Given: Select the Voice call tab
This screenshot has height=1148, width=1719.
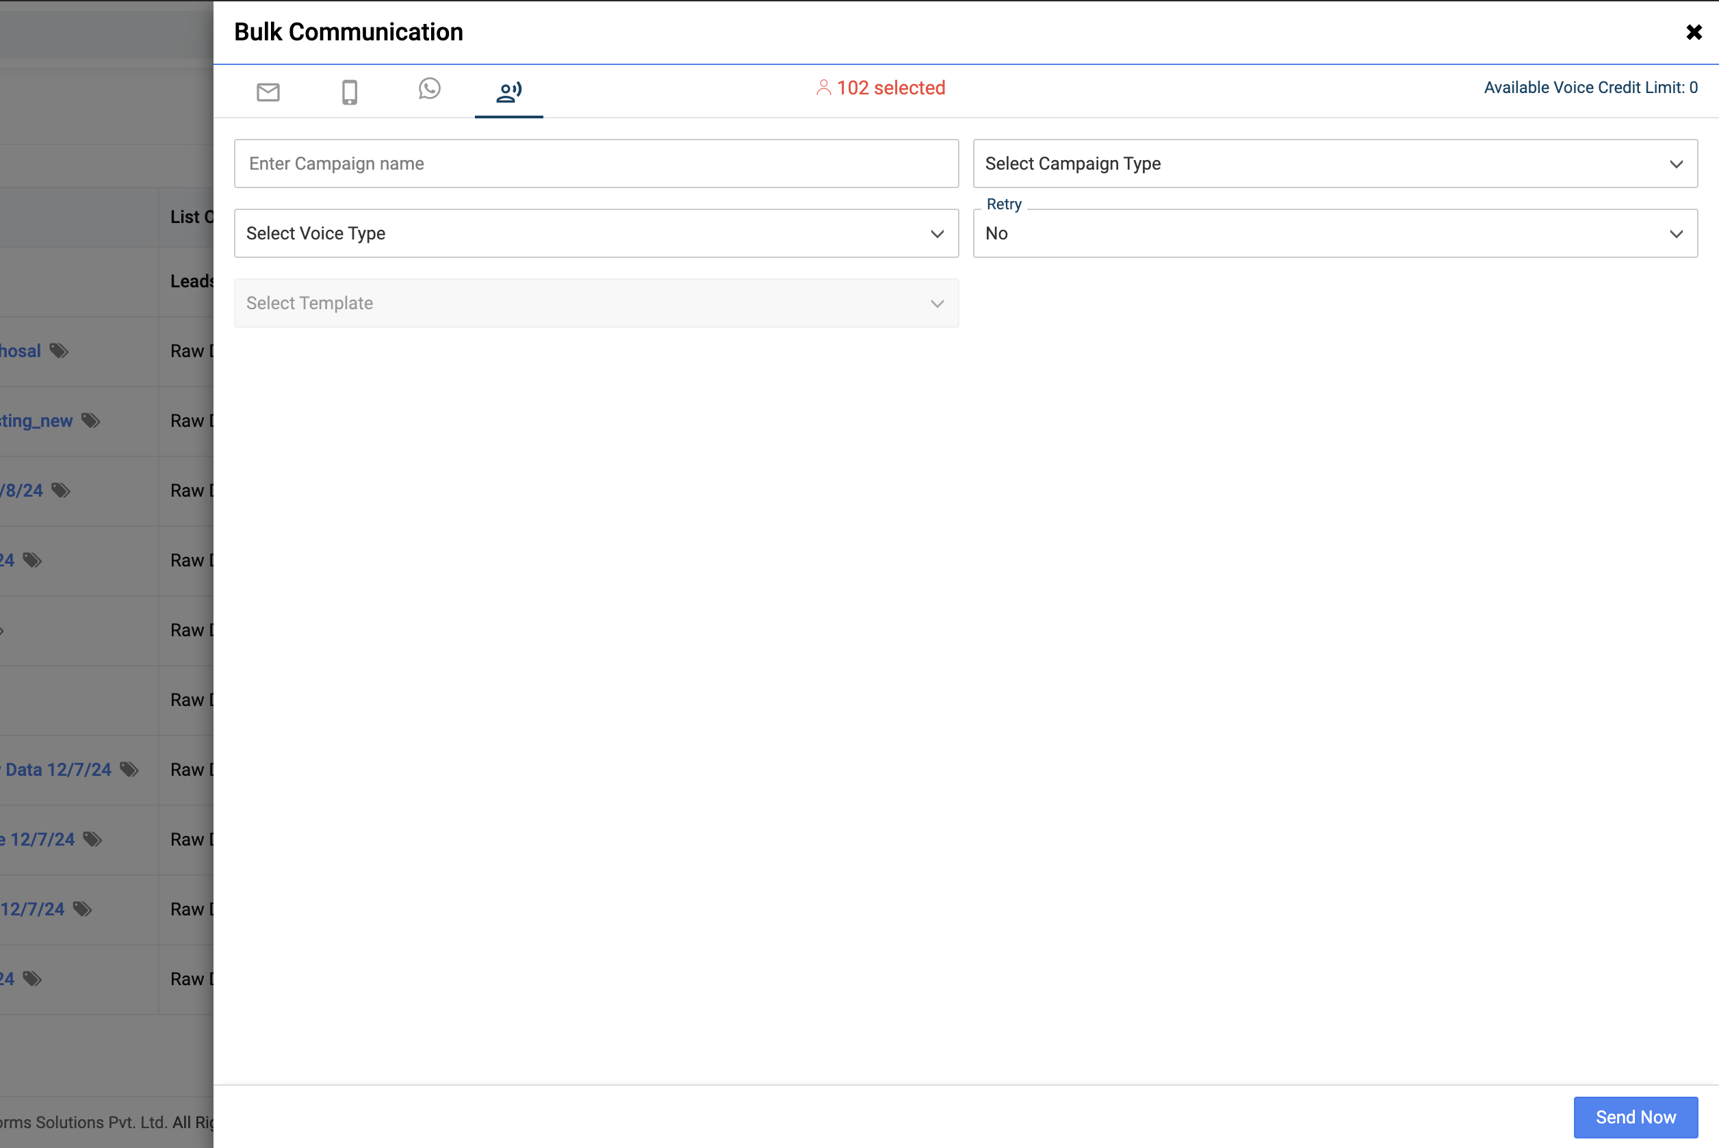Looking at the screenshot, I should point(509,92).
